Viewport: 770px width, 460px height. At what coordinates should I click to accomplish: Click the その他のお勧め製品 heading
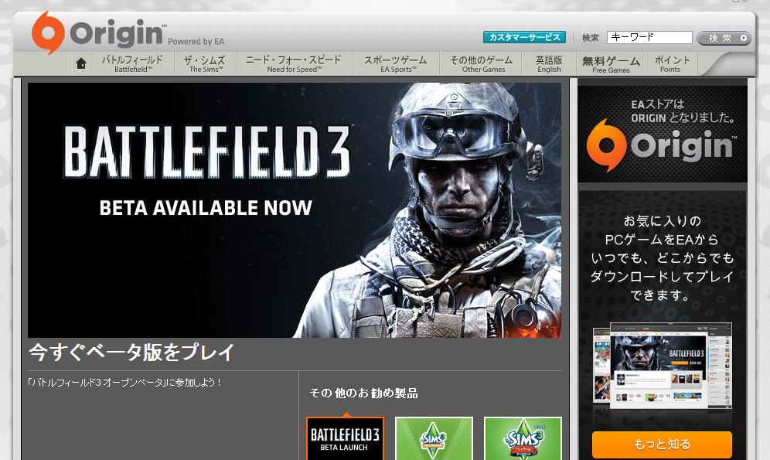tap(363, 394)
